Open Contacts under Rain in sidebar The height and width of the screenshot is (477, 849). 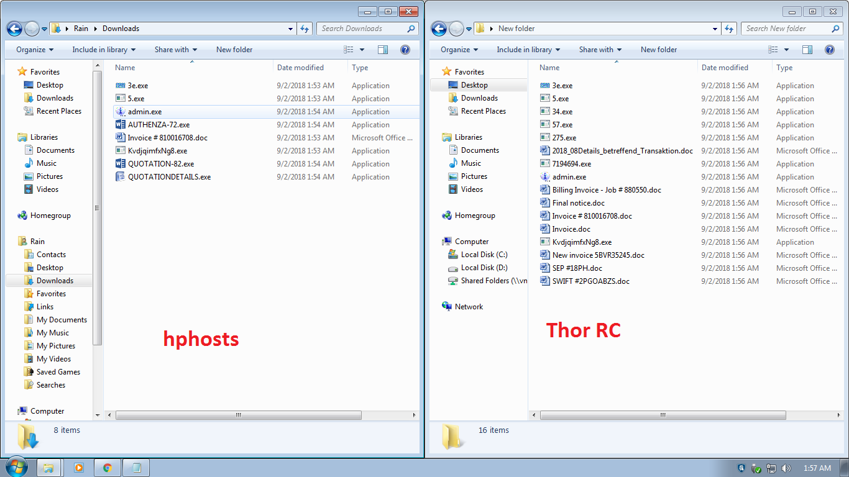point(45,255)
